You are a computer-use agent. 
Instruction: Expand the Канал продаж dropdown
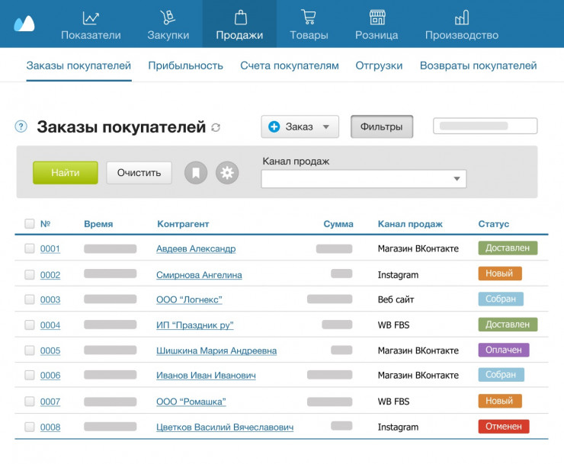point(457,179)
